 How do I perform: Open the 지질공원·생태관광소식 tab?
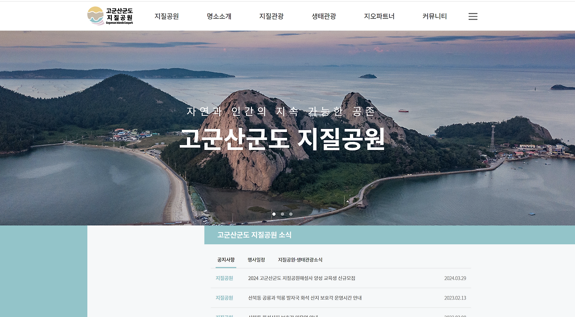click(299, 260)
